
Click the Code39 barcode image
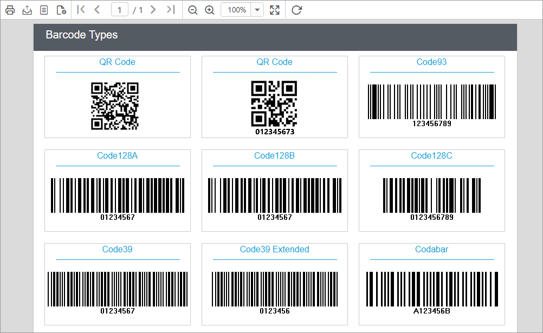pos(118,289)
